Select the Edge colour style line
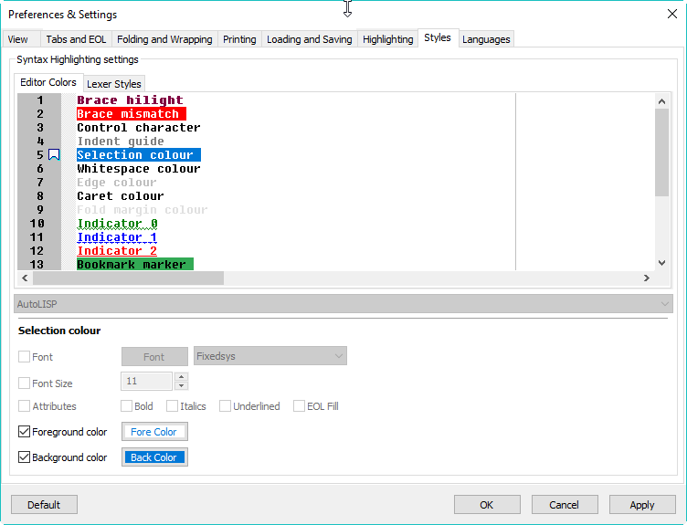Image resolution: width=687 pixels, height=525 pixels. (x=117, y=182)
